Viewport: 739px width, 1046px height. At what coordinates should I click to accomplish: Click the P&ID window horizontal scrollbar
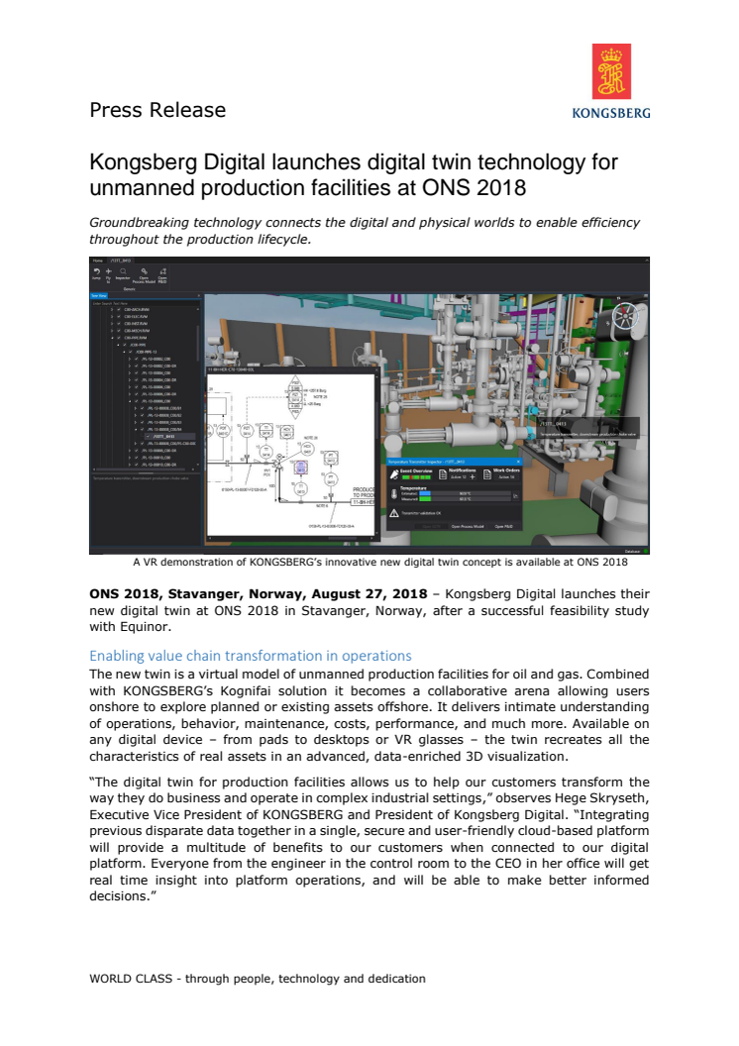pyautogui.click(x=342, y=538)
